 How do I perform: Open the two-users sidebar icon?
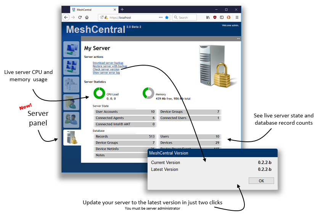pos(71,120)
